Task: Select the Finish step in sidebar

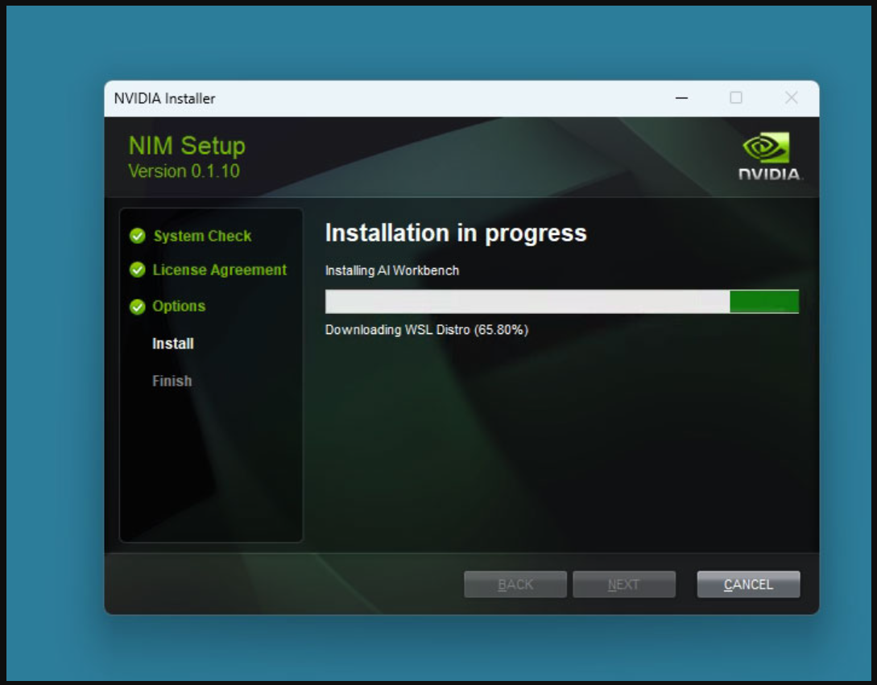Action: [172, 381]
